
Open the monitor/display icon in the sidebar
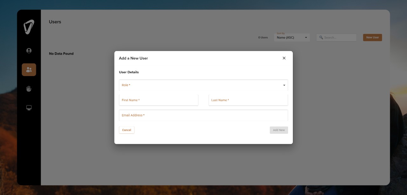[x=29, y=107]
